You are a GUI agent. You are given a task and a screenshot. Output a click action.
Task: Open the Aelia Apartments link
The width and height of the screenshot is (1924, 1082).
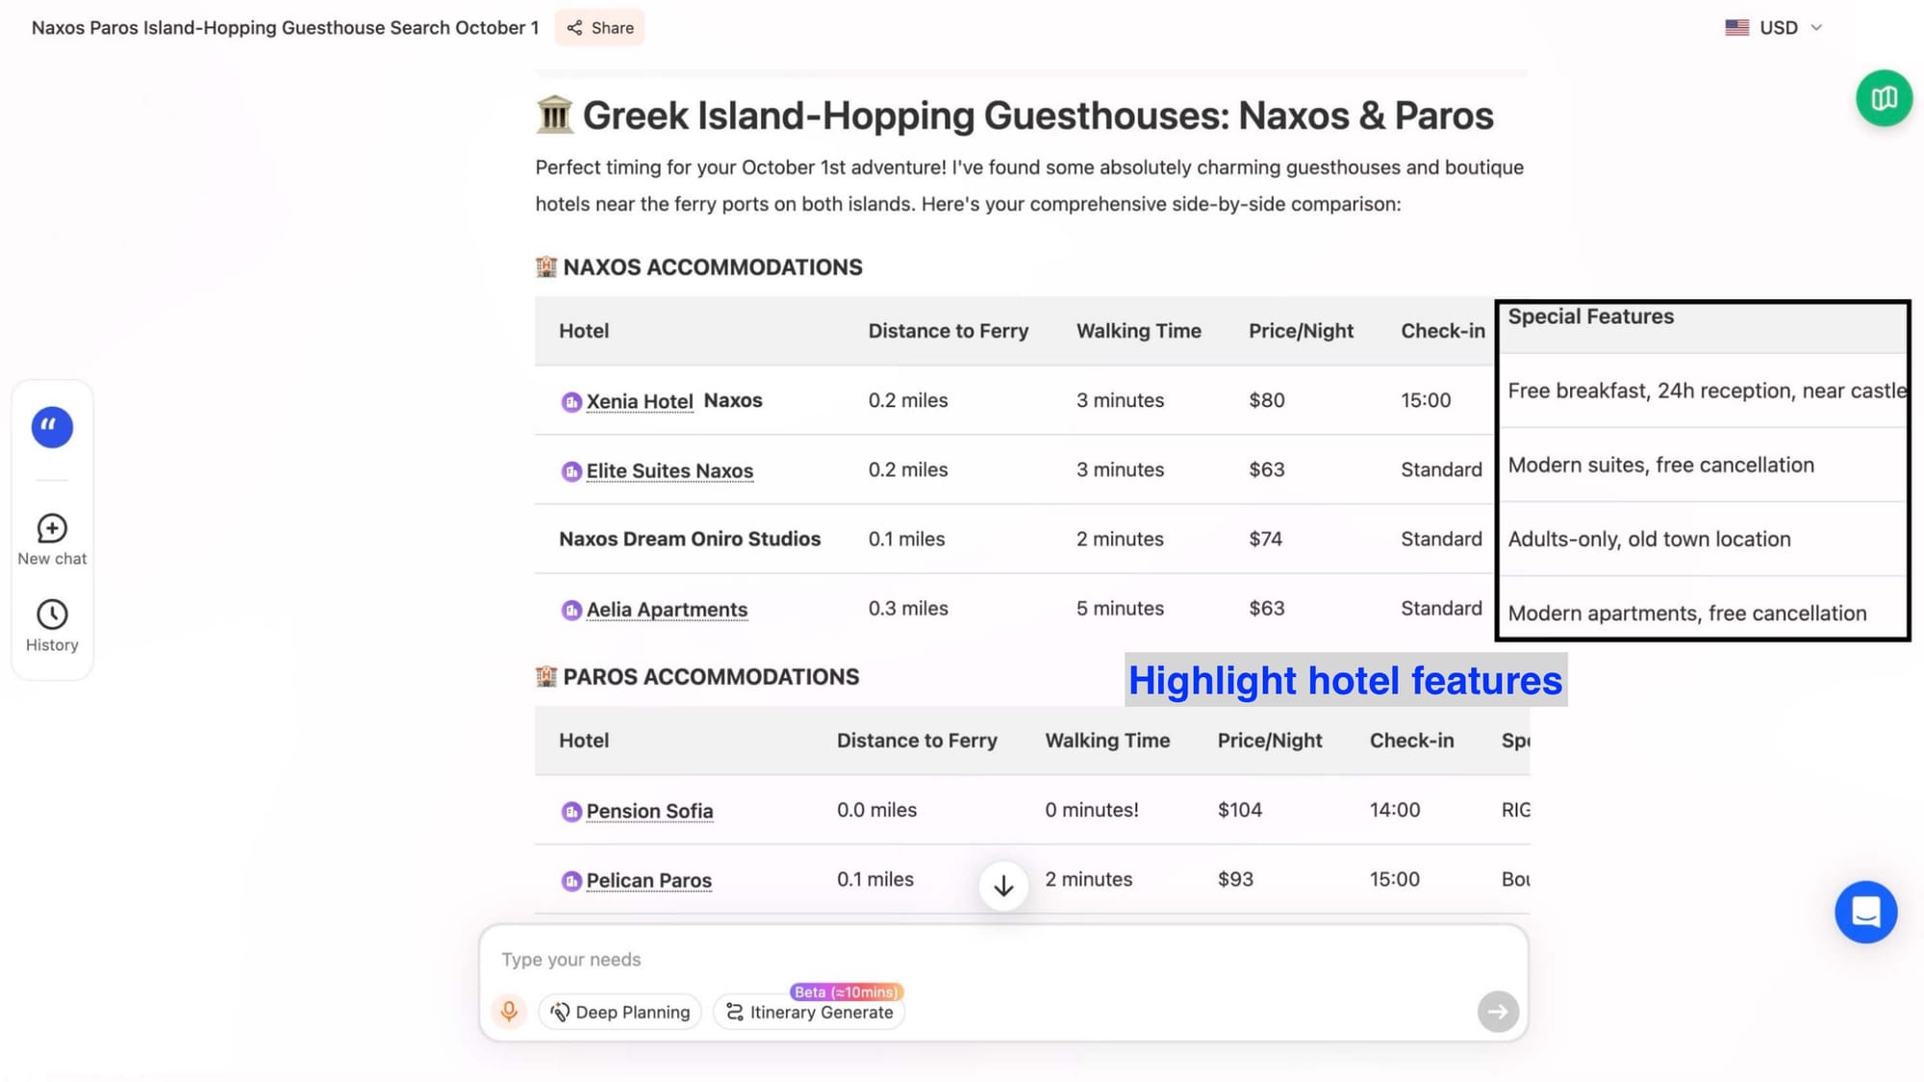pos(667,610)
